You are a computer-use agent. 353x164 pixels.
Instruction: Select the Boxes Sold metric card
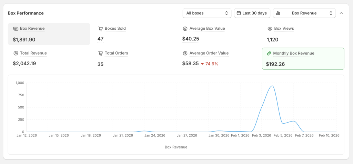pyautogui.click(x=133, y=34)
